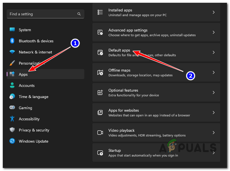230x171 pixels.
Task: Go to System settings category
Action: point(46,30)
